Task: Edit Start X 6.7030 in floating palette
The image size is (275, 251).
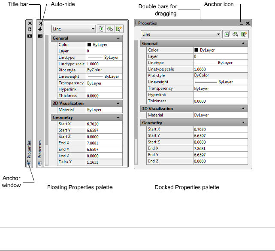Action: (x=104, y=124)
